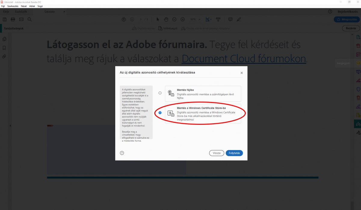The width and height of the screenshot is (361, 210).
Task: Select the 'Mentés fájlba' radio button
Action: coord(160,93)
